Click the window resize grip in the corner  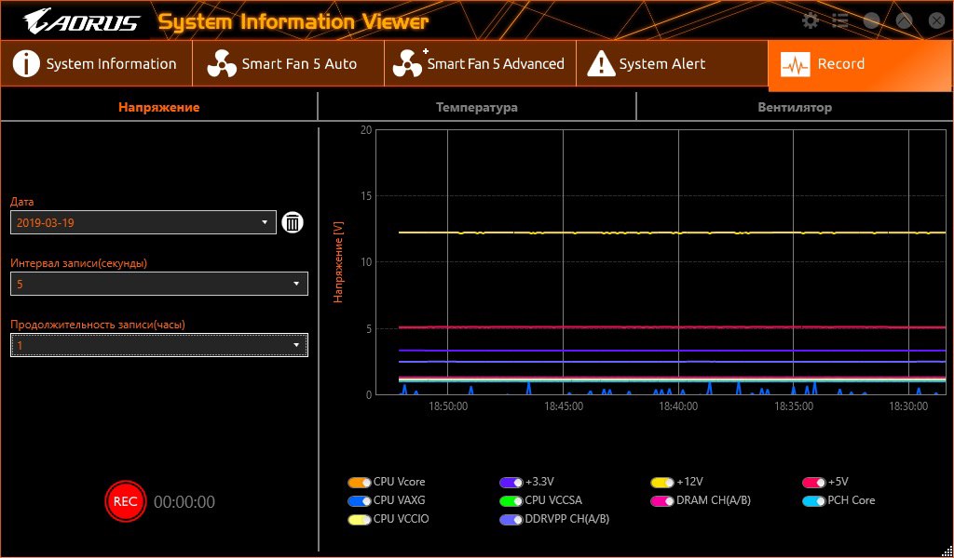(x=947, y=551)
